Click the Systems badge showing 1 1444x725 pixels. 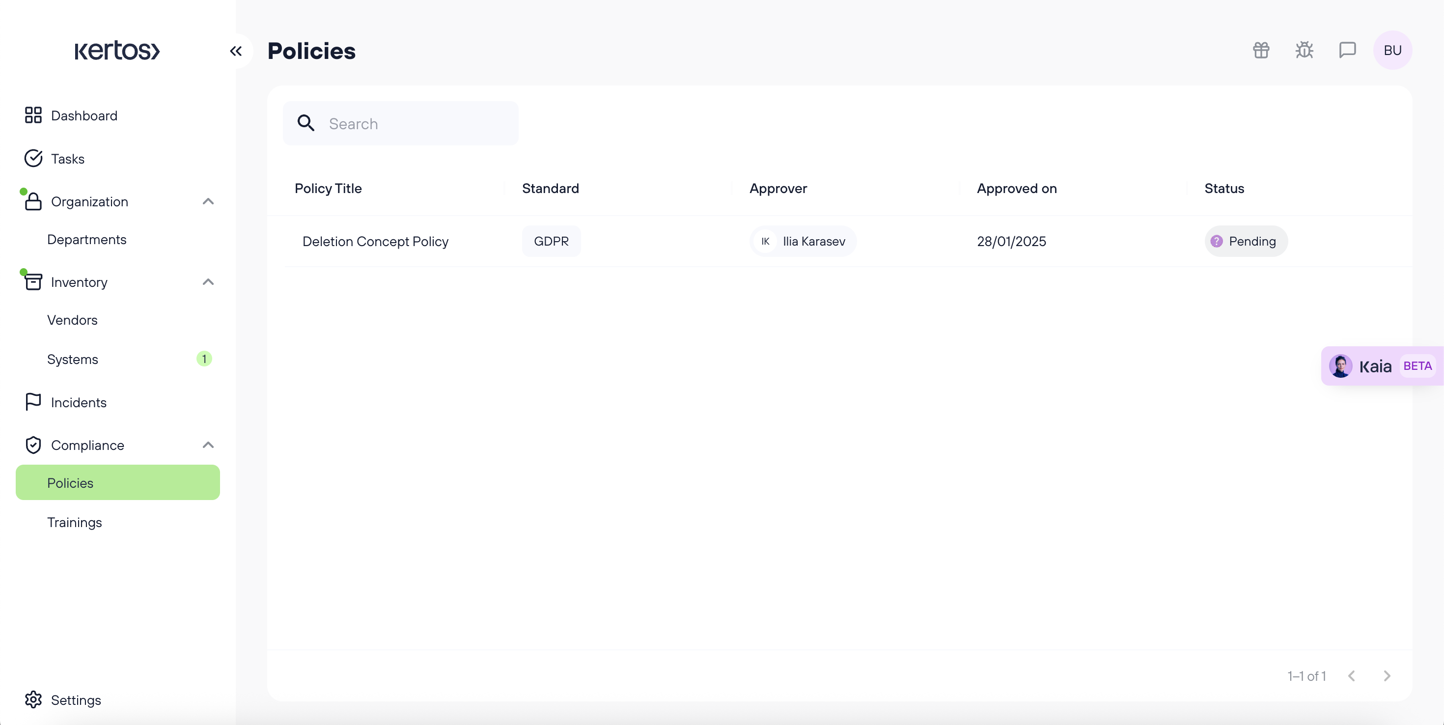click(x=204, y=359)
